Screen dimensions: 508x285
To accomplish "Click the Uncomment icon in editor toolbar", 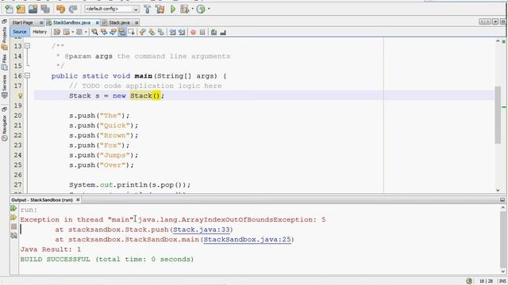I will [x=223, y=32].
